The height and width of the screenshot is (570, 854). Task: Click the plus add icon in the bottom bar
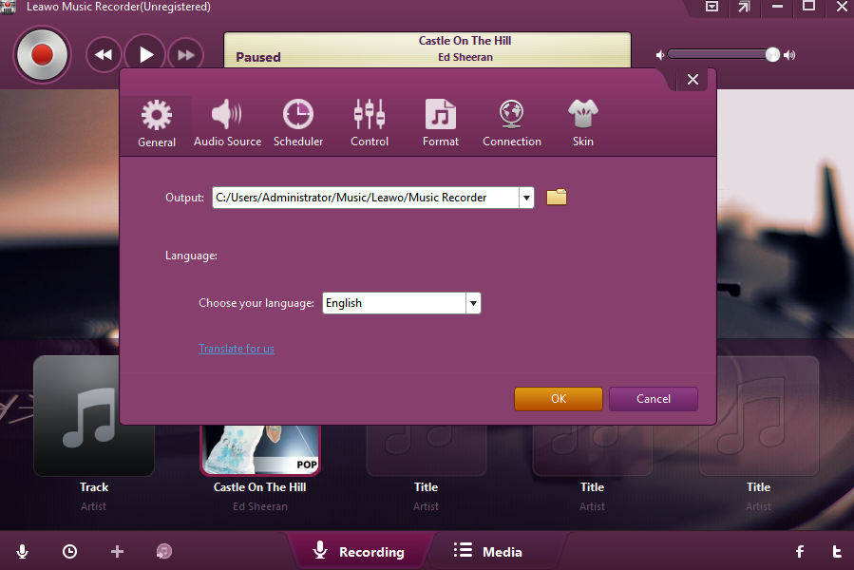tap(117, 551)
